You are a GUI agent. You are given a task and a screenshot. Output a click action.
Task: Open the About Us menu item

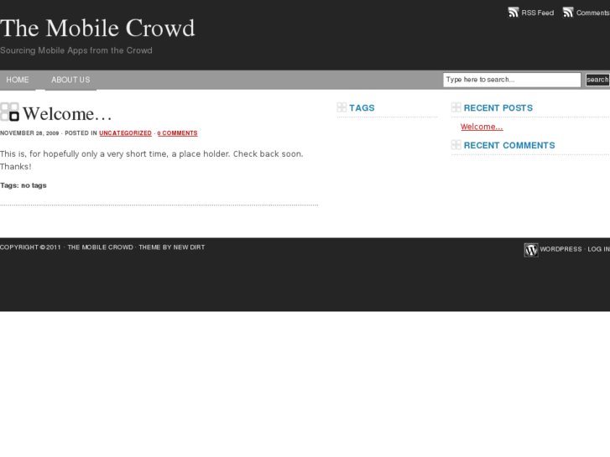(70, 80)
